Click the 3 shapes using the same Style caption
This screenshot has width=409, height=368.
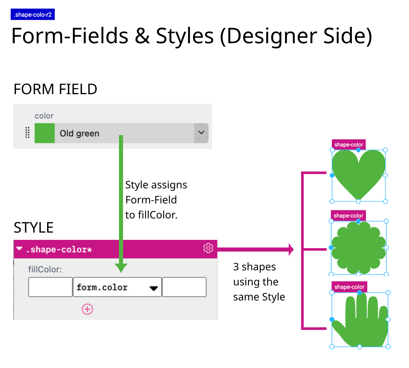pos(259,282)
